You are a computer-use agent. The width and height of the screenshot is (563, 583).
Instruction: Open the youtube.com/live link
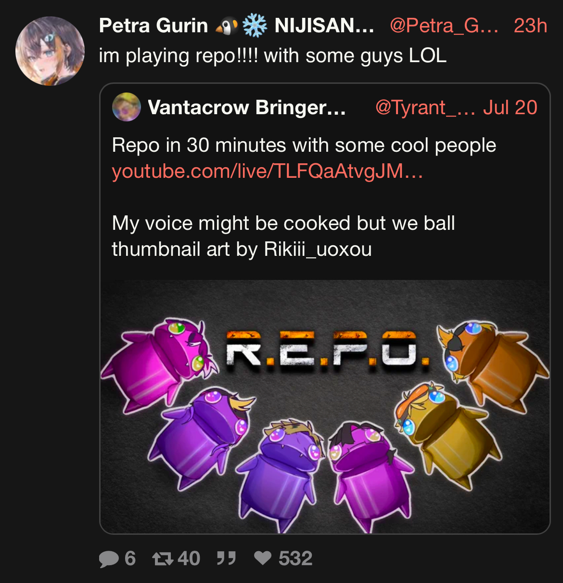click(x=267, y=171)
